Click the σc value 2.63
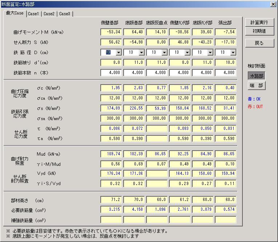The height and width of the screenshot is (242, 278). tap(134, 88)
